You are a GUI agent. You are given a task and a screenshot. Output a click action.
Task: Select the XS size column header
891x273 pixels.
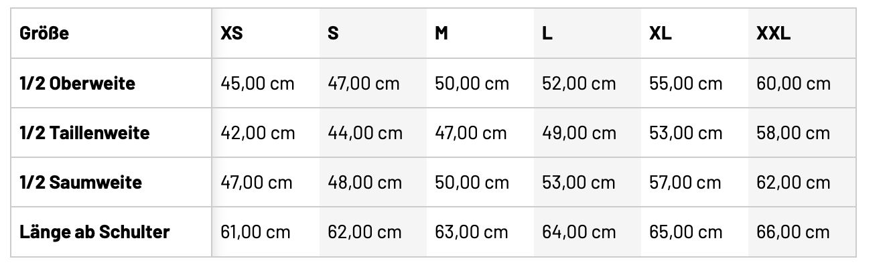point(232,33)
